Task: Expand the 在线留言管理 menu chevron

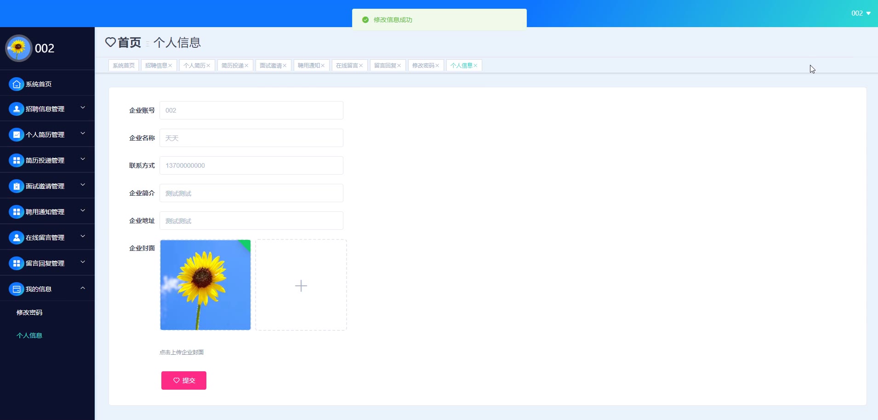Action: (83, 236)
